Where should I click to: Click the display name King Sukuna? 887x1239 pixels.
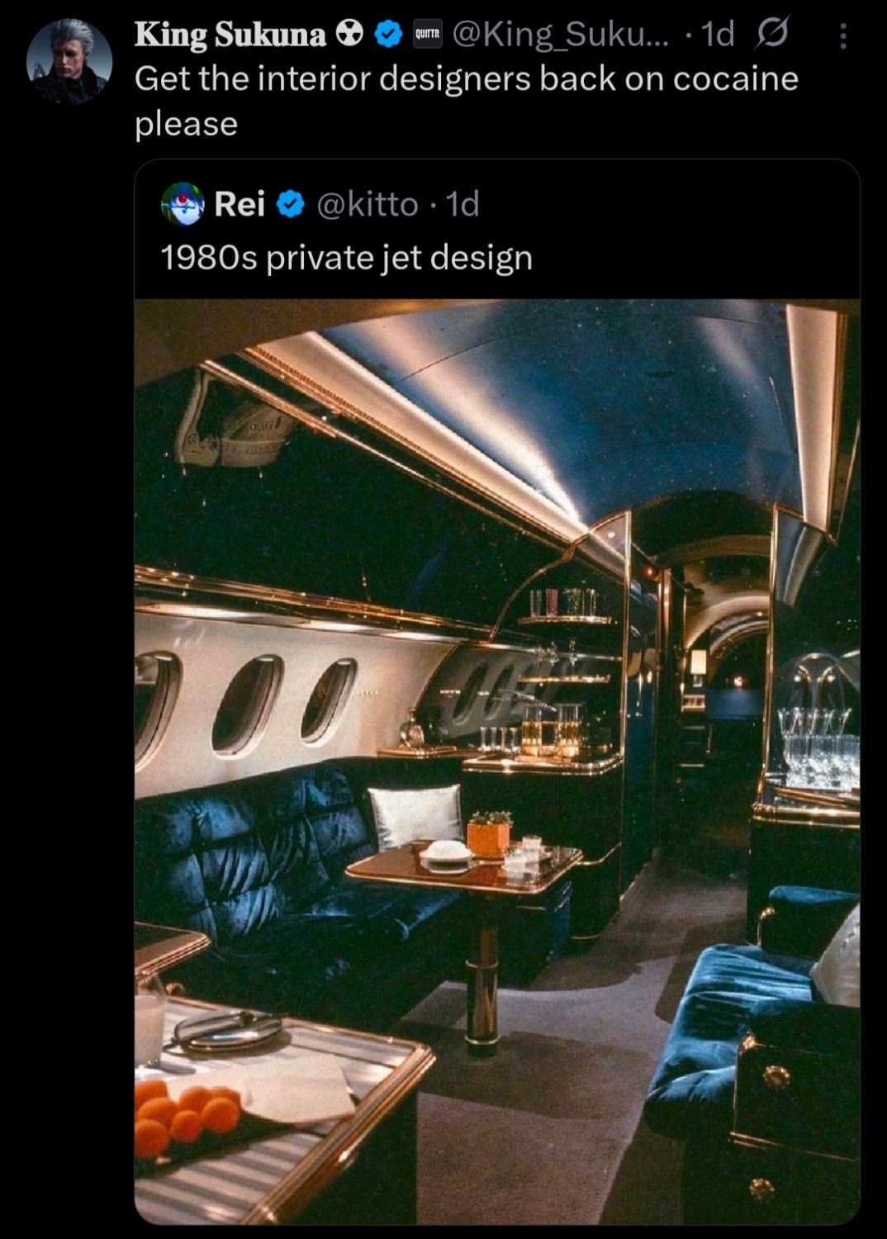click(x=230, y=33)
